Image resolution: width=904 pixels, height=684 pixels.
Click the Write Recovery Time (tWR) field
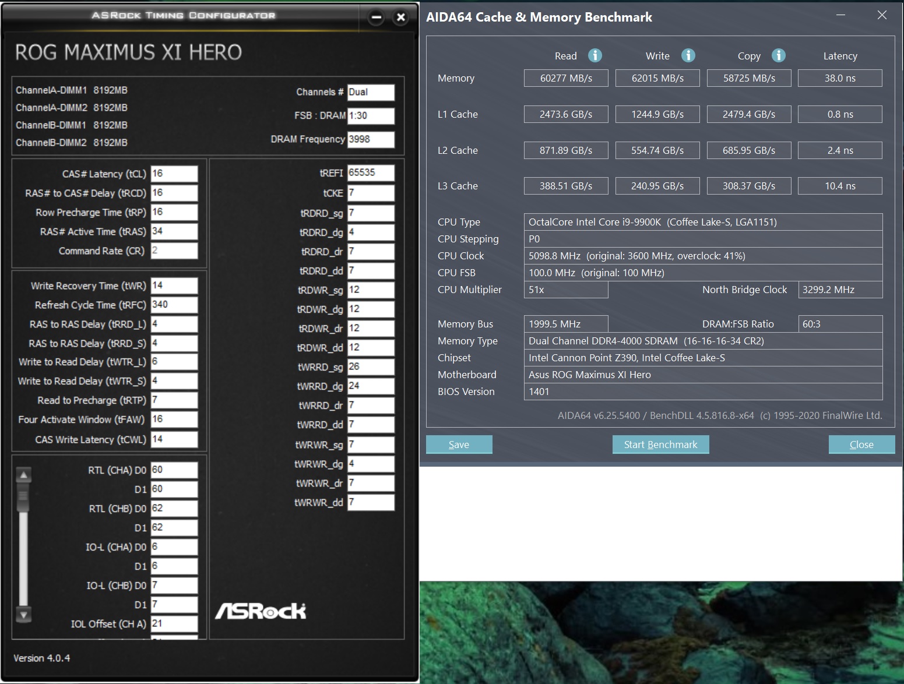tap(174, 285)
